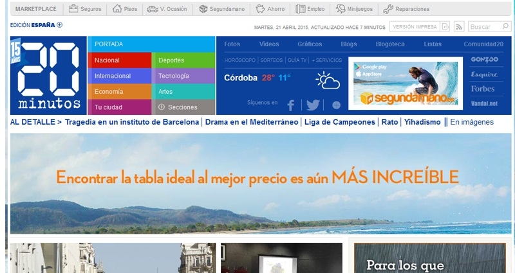Image resolution: width=515 pixels, height=273 pixels.
Task: Collapse social icons with minus button
Action: pyautogui.click(x=336, y=105)
